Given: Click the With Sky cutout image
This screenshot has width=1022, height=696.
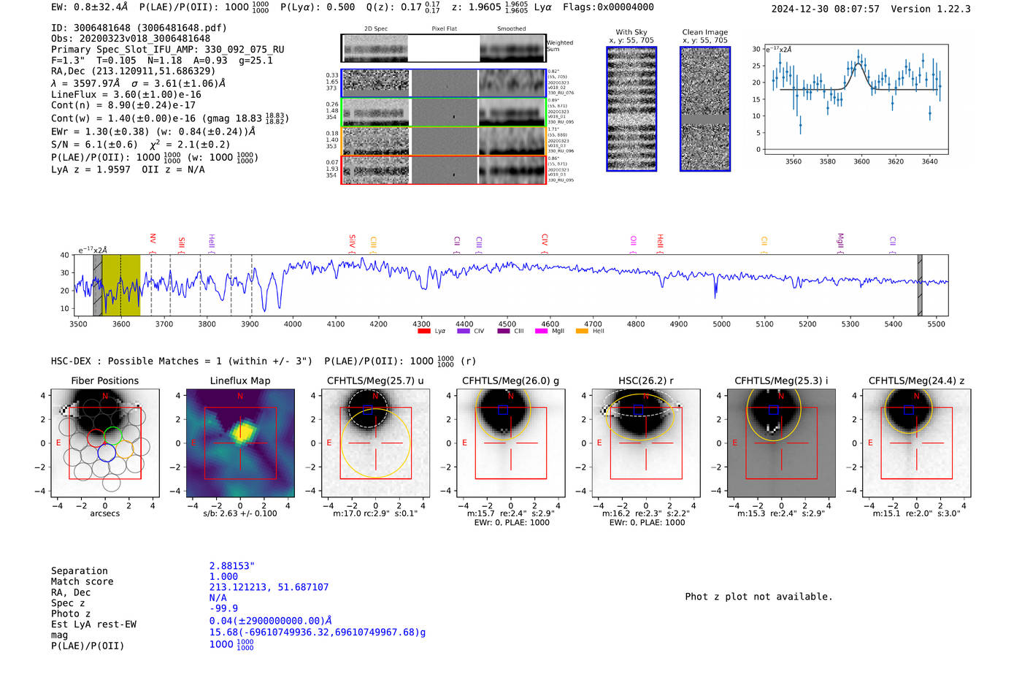Looking at the screenshot, I should (x=631, y=109).
